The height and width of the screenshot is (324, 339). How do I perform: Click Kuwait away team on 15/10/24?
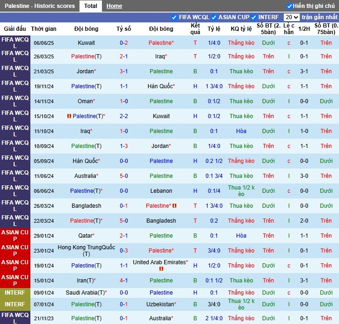161,116
